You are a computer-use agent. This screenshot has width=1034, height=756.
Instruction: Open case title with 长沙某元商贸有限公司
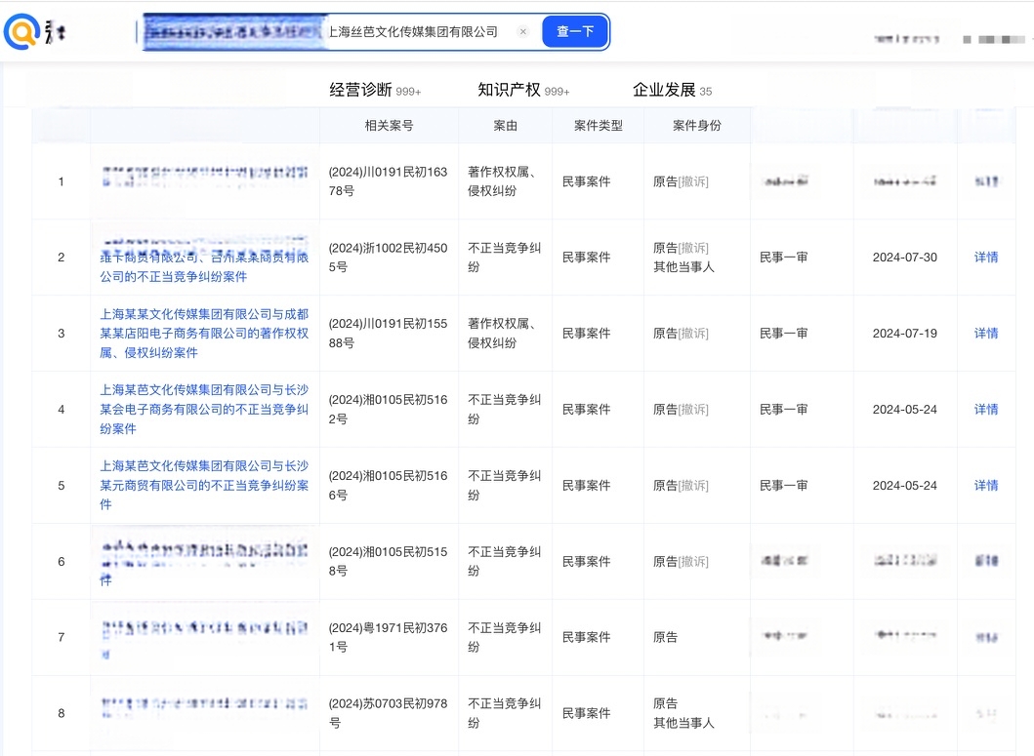204,485
